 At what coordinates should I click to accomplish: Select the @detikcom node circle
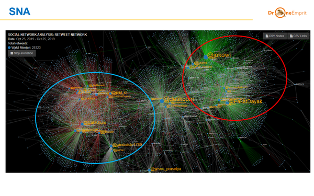click(162, 101)
